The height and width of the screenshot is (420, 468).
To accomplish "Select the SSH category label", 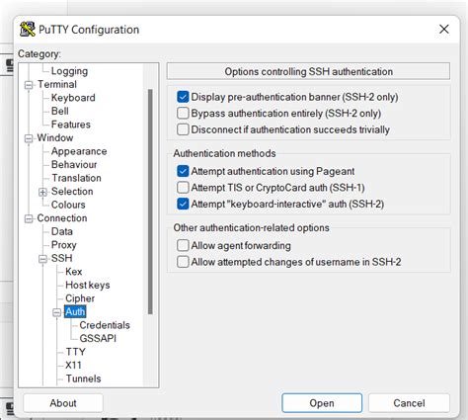I will 61,258.
